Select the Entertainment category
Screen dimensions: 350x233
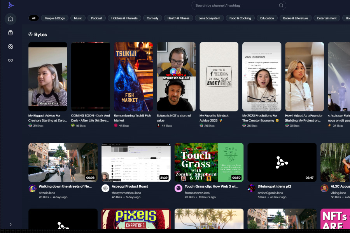327,18
